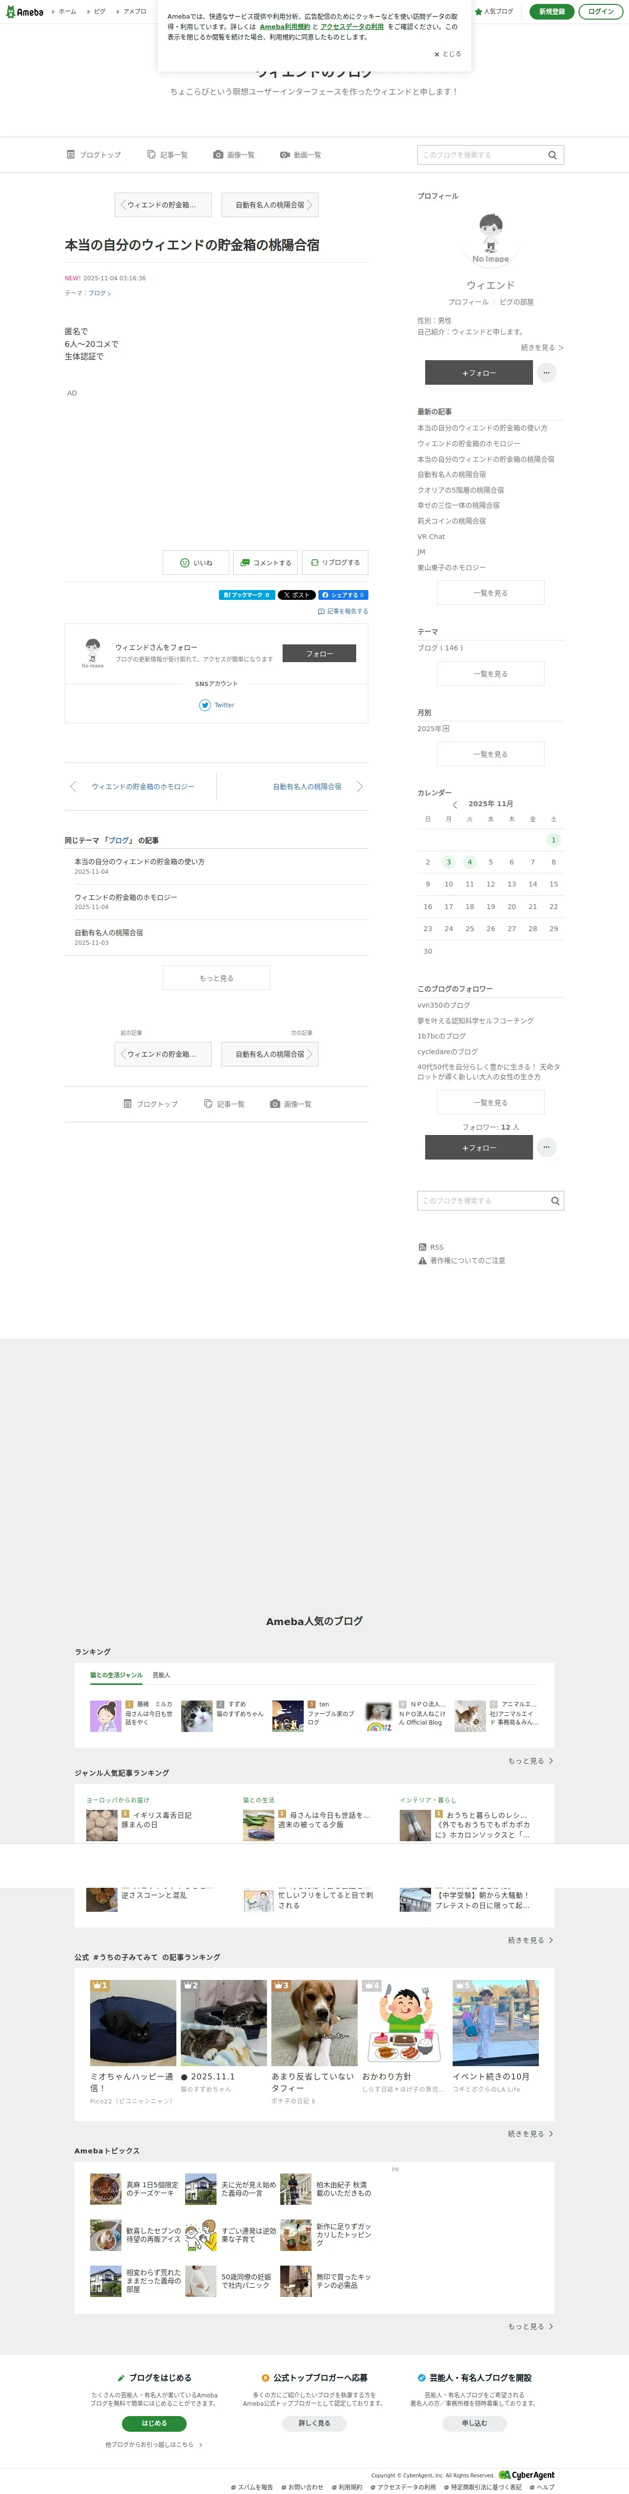The height and width of the screenshot is (2494, 629).
Task: Click the Twitter SNS account icon
Action: coord(205,705)
